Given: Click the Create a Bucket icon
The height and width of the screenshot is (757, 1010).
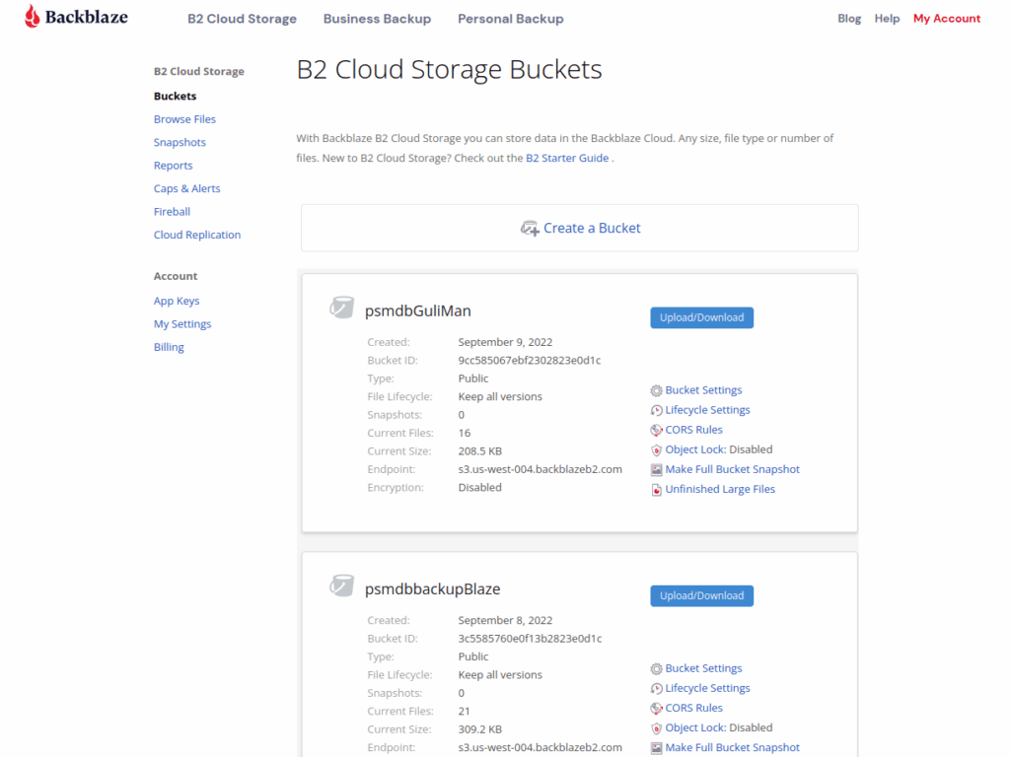Looking at the screenshot, I should (x=530, y=228).
